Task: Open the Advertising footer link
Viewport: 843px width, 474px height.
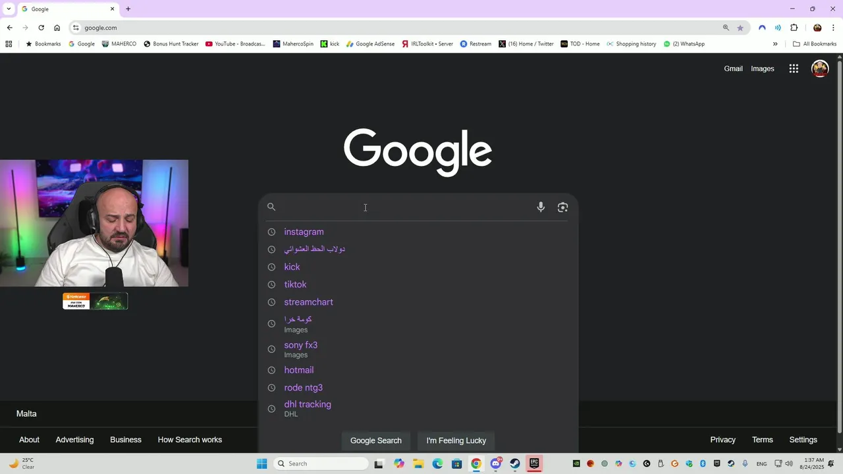Action: pos(74,440)
